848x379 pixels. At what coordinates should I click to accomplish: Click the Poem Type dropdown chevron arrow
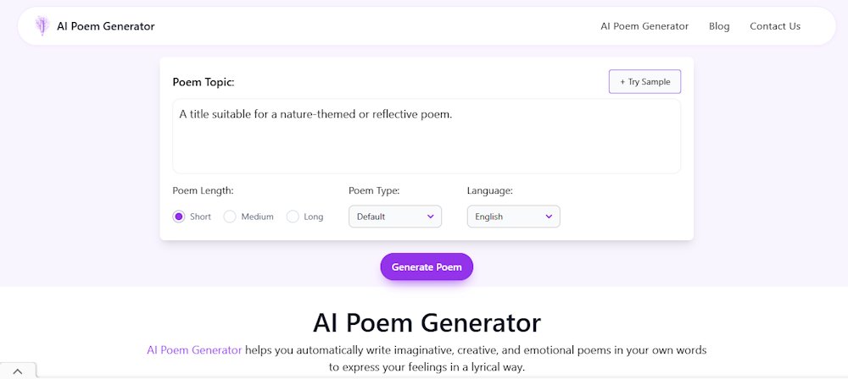point(431,217)
